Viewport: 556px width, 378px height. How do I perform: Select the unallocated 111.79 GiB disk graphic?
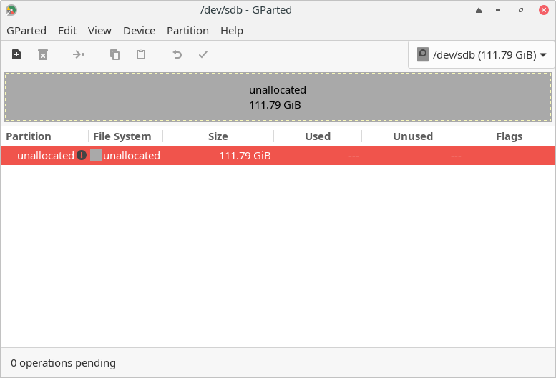(278, 97)
